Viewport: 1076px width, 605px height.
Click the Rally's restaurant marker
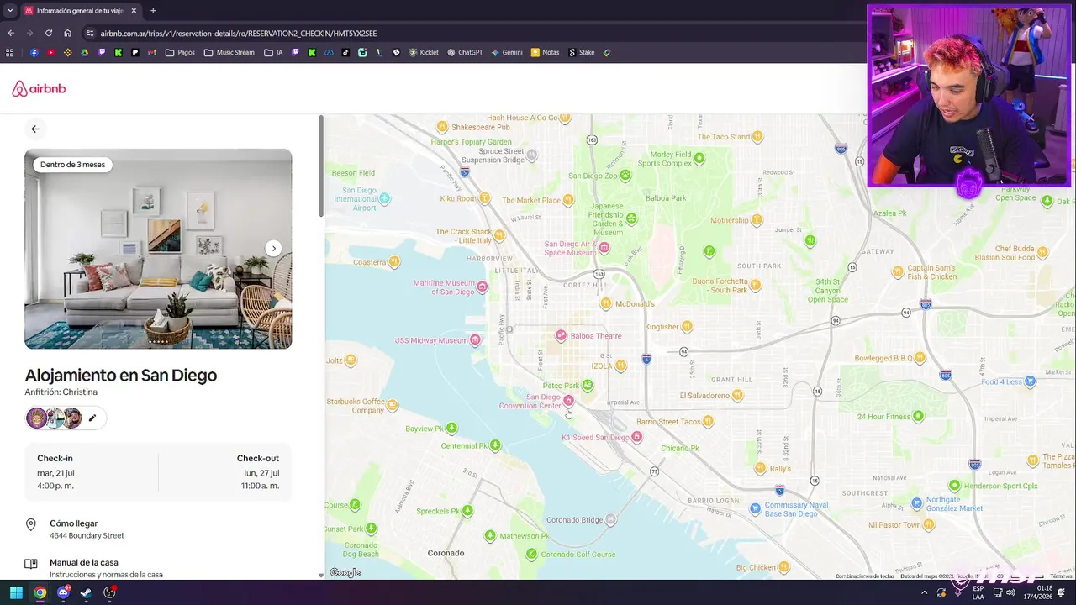point(761,469)
